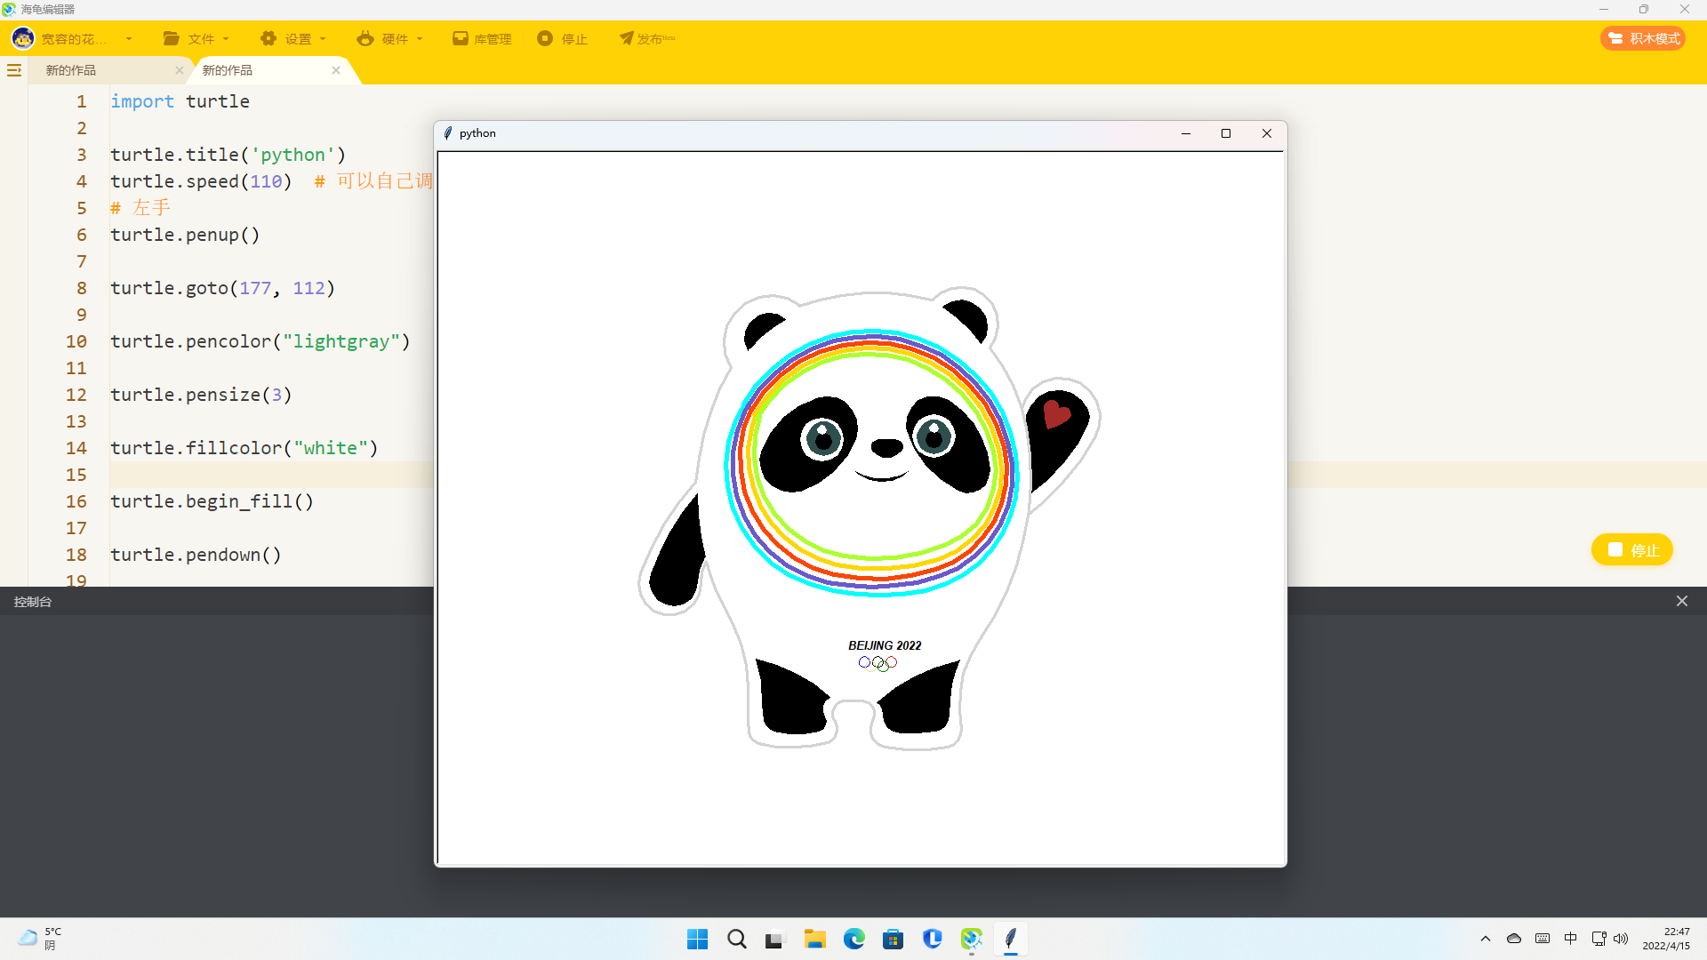Click code line turtle.pendown()
The height and width of the screenshot is (960, 1707).
click(x=196, y=555)
